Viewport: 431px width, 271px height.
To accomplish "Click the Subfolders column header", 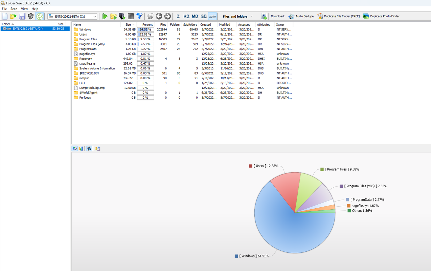I will tap(190, 24).
